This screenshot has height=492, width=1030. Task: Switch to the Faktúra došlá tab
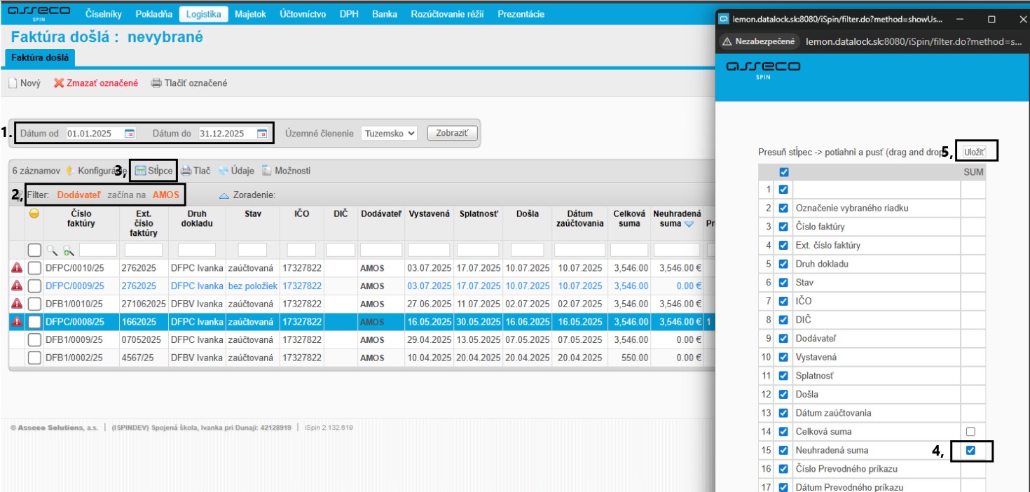(x=39, y=57)
